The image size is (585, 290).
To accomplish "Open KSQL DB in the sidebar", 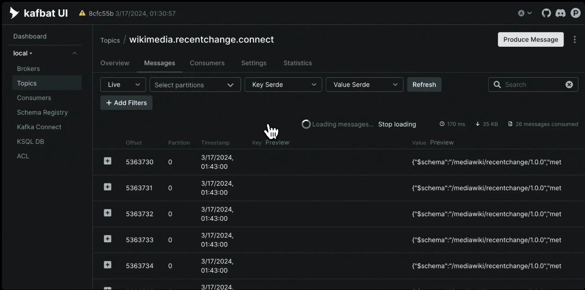I will click(x=31, y=141).
